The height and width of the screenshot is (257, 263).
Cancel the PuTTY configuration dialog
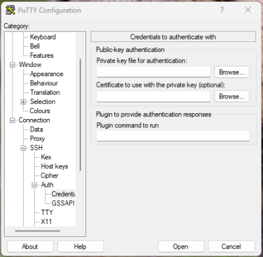(231, 246)
